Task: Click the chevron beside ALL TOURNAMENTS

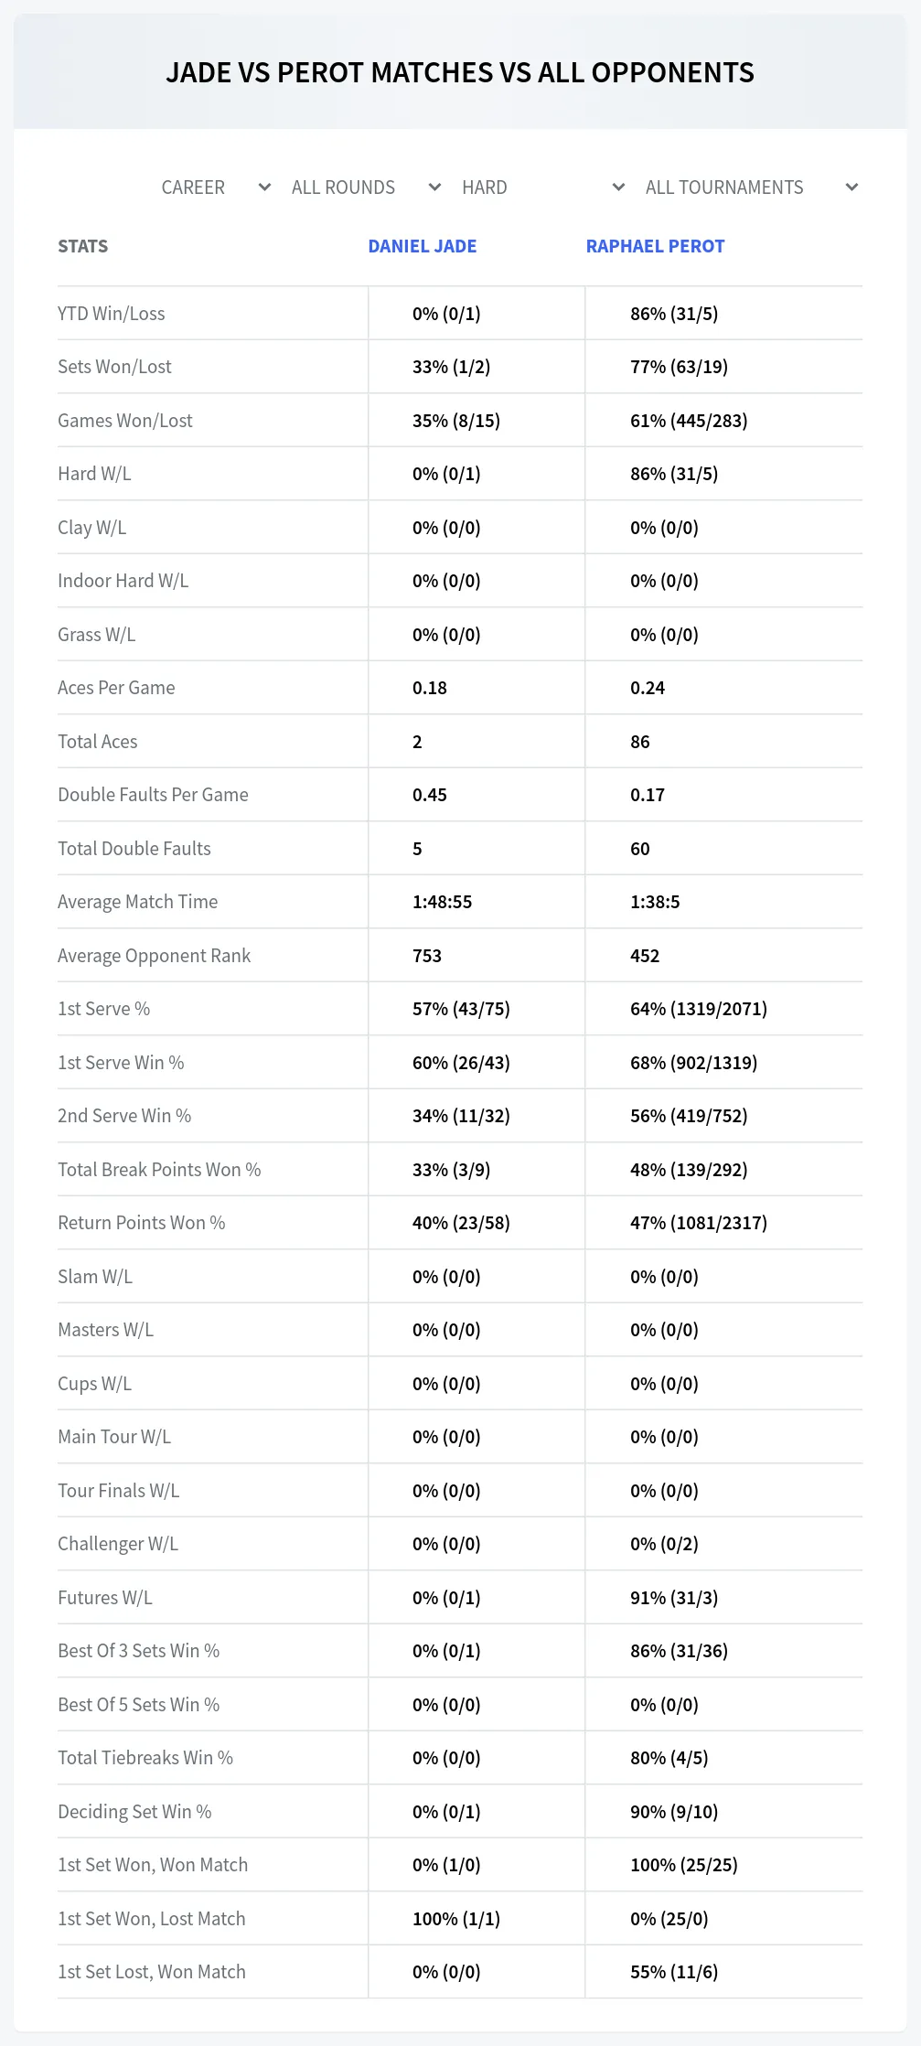Action: (851, 187)
